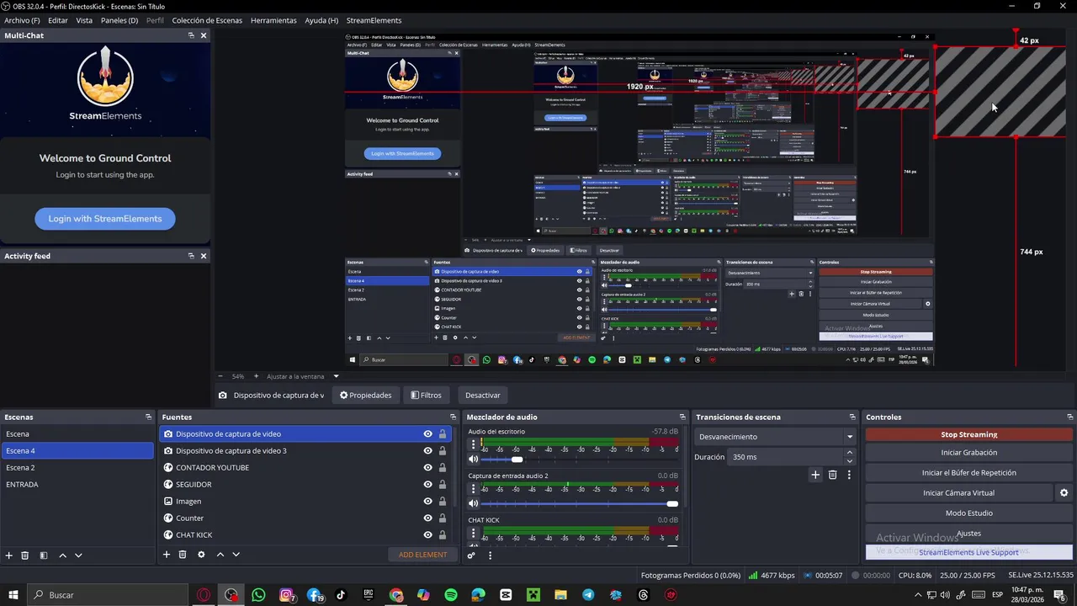This screenshot has height=606, width=1077.
Task: Open audio mixer three-dot menu
Action: pyautogui.click(x=490, y=555)
